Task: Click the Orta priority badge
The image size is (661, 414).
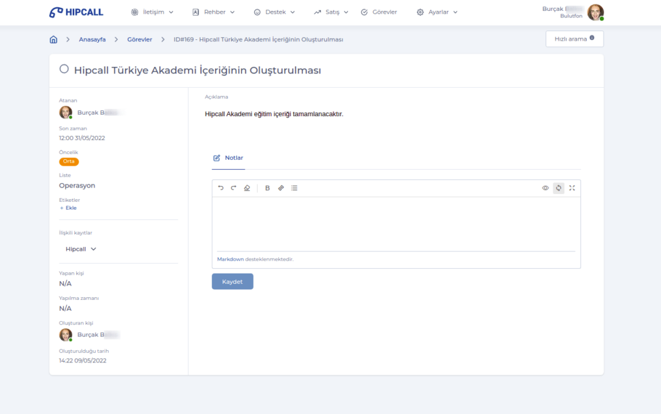Action: pos(68,161)
